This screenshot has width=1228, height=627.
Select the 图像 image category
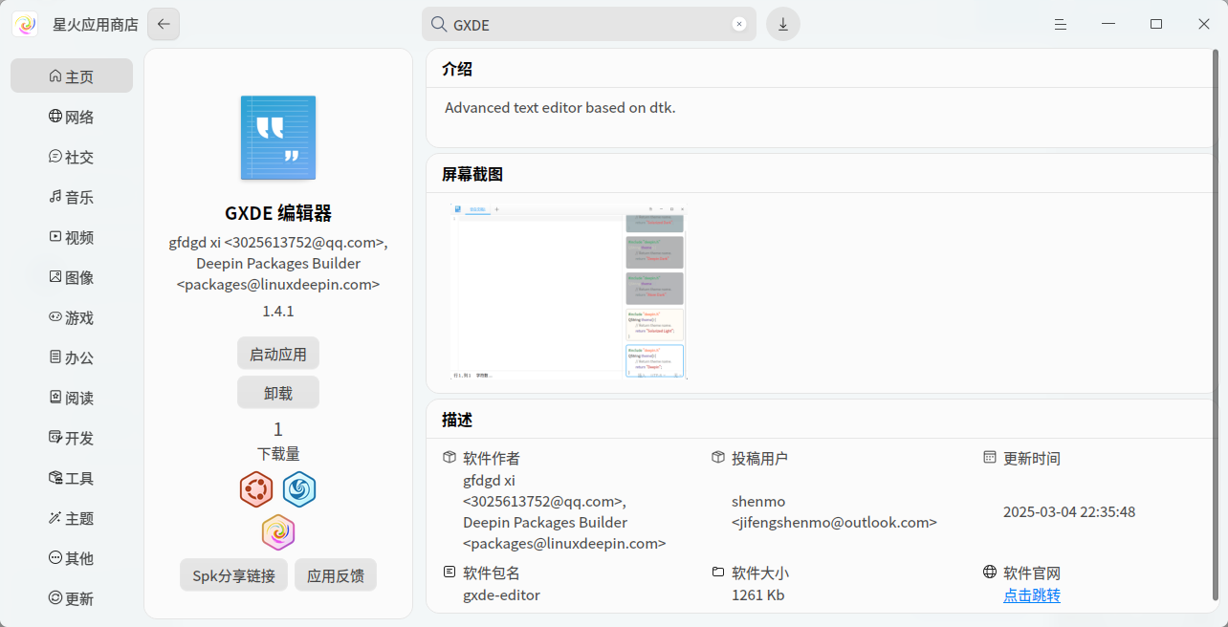pyautogui.click(x=72, y=277)
